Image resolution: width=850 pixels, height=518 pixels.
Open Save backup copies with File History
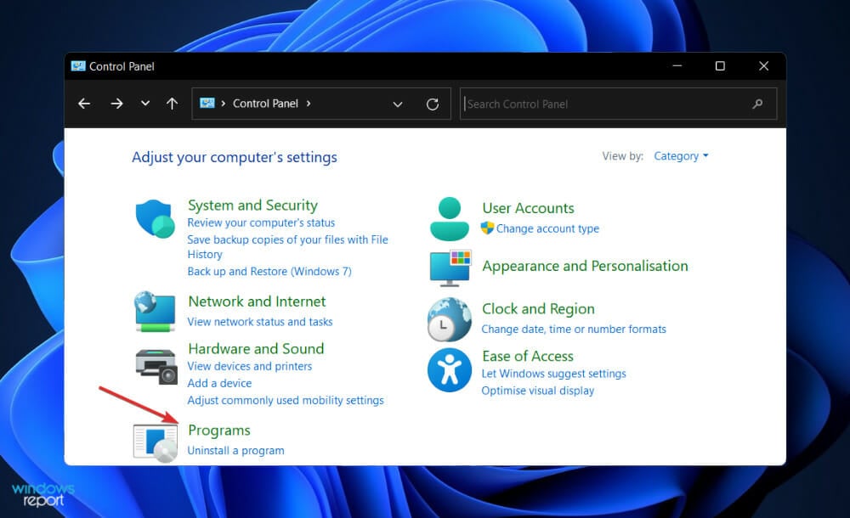click(x=287, y=246)
